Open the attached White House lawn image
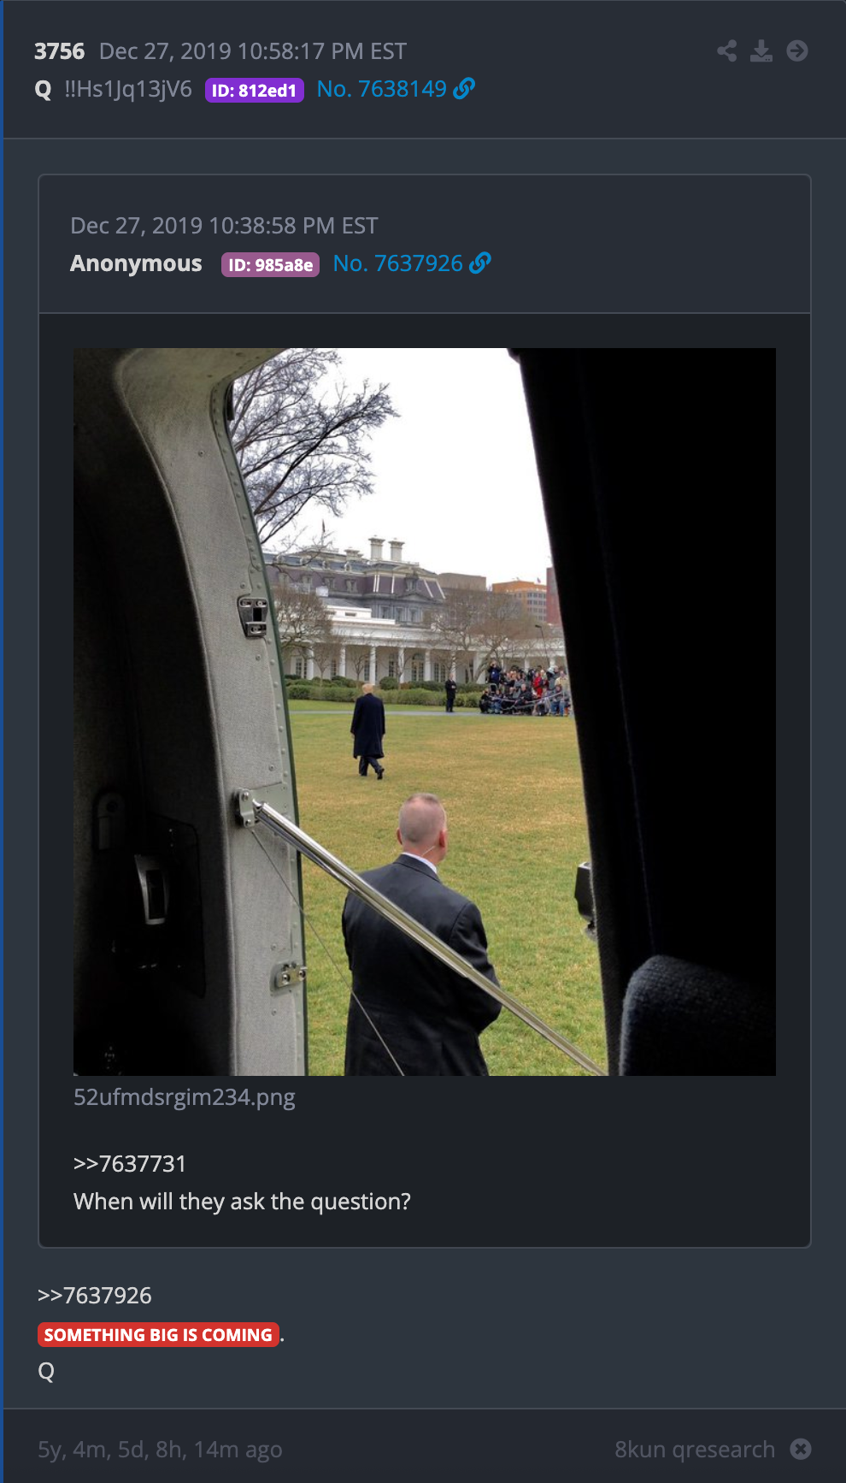Image resolution: width=846 pixels, height=1483 pixels. [x=425, y=712]
